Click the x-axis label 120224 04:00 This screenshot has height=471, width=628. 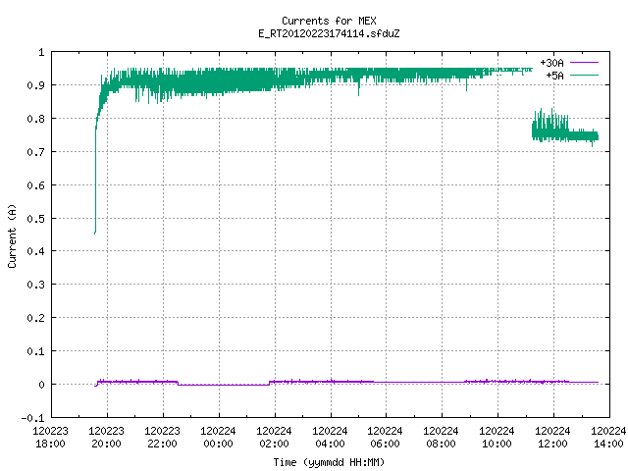point(330,438)
